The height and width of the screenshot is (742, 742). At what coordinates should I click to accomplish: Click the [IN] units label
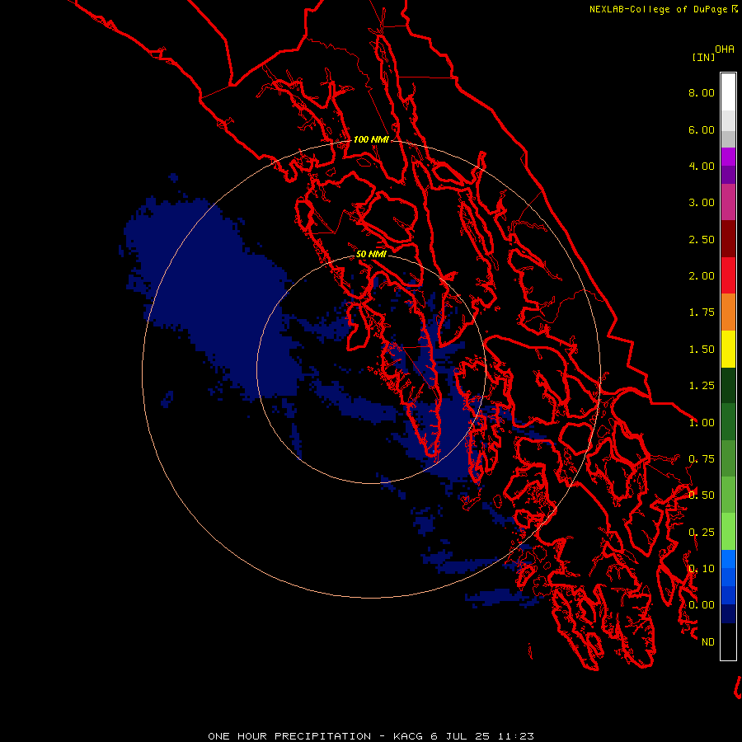703,57
